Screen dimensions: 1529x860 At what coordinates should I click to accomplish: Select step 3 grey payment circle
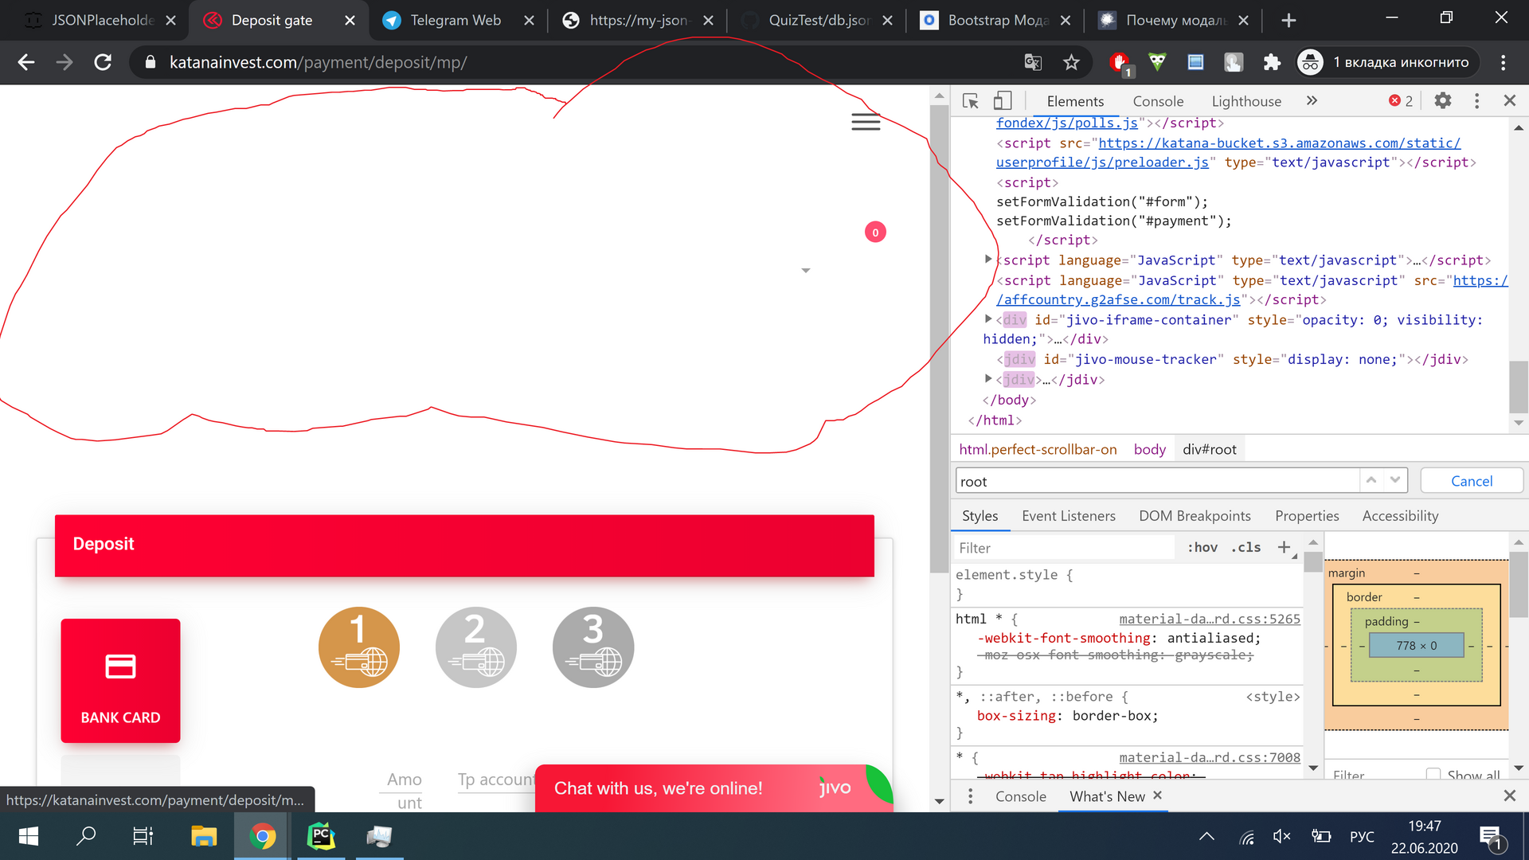point(592,647)
